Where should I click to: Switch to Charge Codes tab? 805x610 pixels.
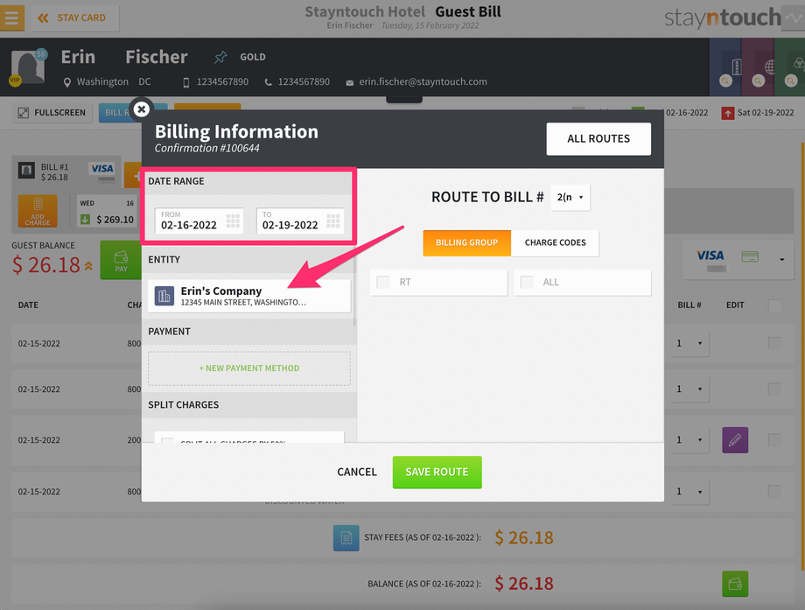click(555, 243)
